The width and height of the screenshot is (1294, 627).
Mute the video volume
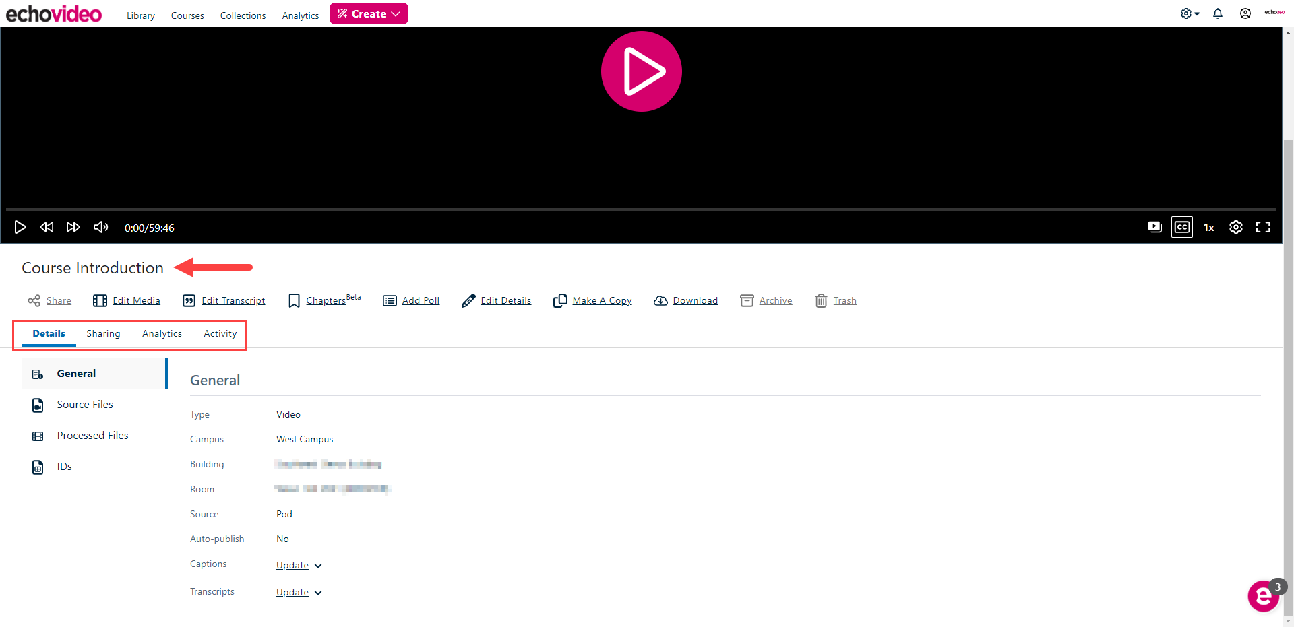tap(100, 227)
